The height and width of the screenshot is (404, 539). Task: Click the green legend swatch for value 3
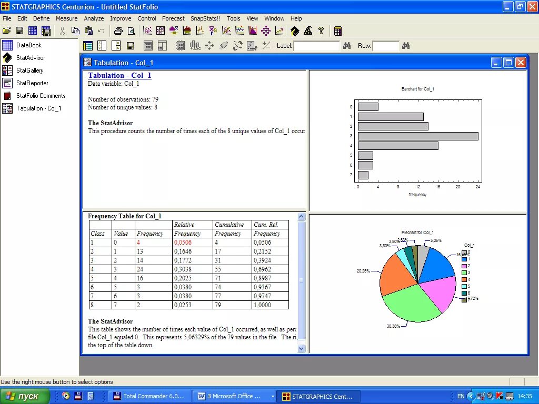(x=464, y=273)
